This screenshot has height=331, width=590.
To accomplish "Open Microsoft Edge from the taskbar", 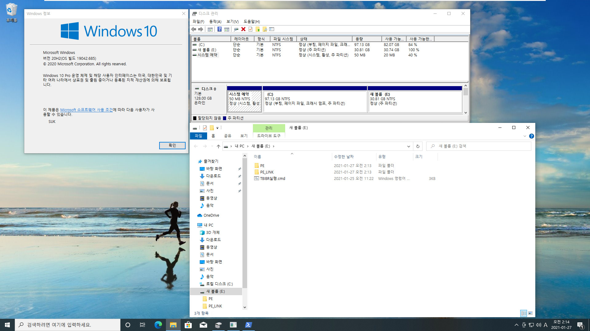I will pyautogui.click(x=158, y=325).
